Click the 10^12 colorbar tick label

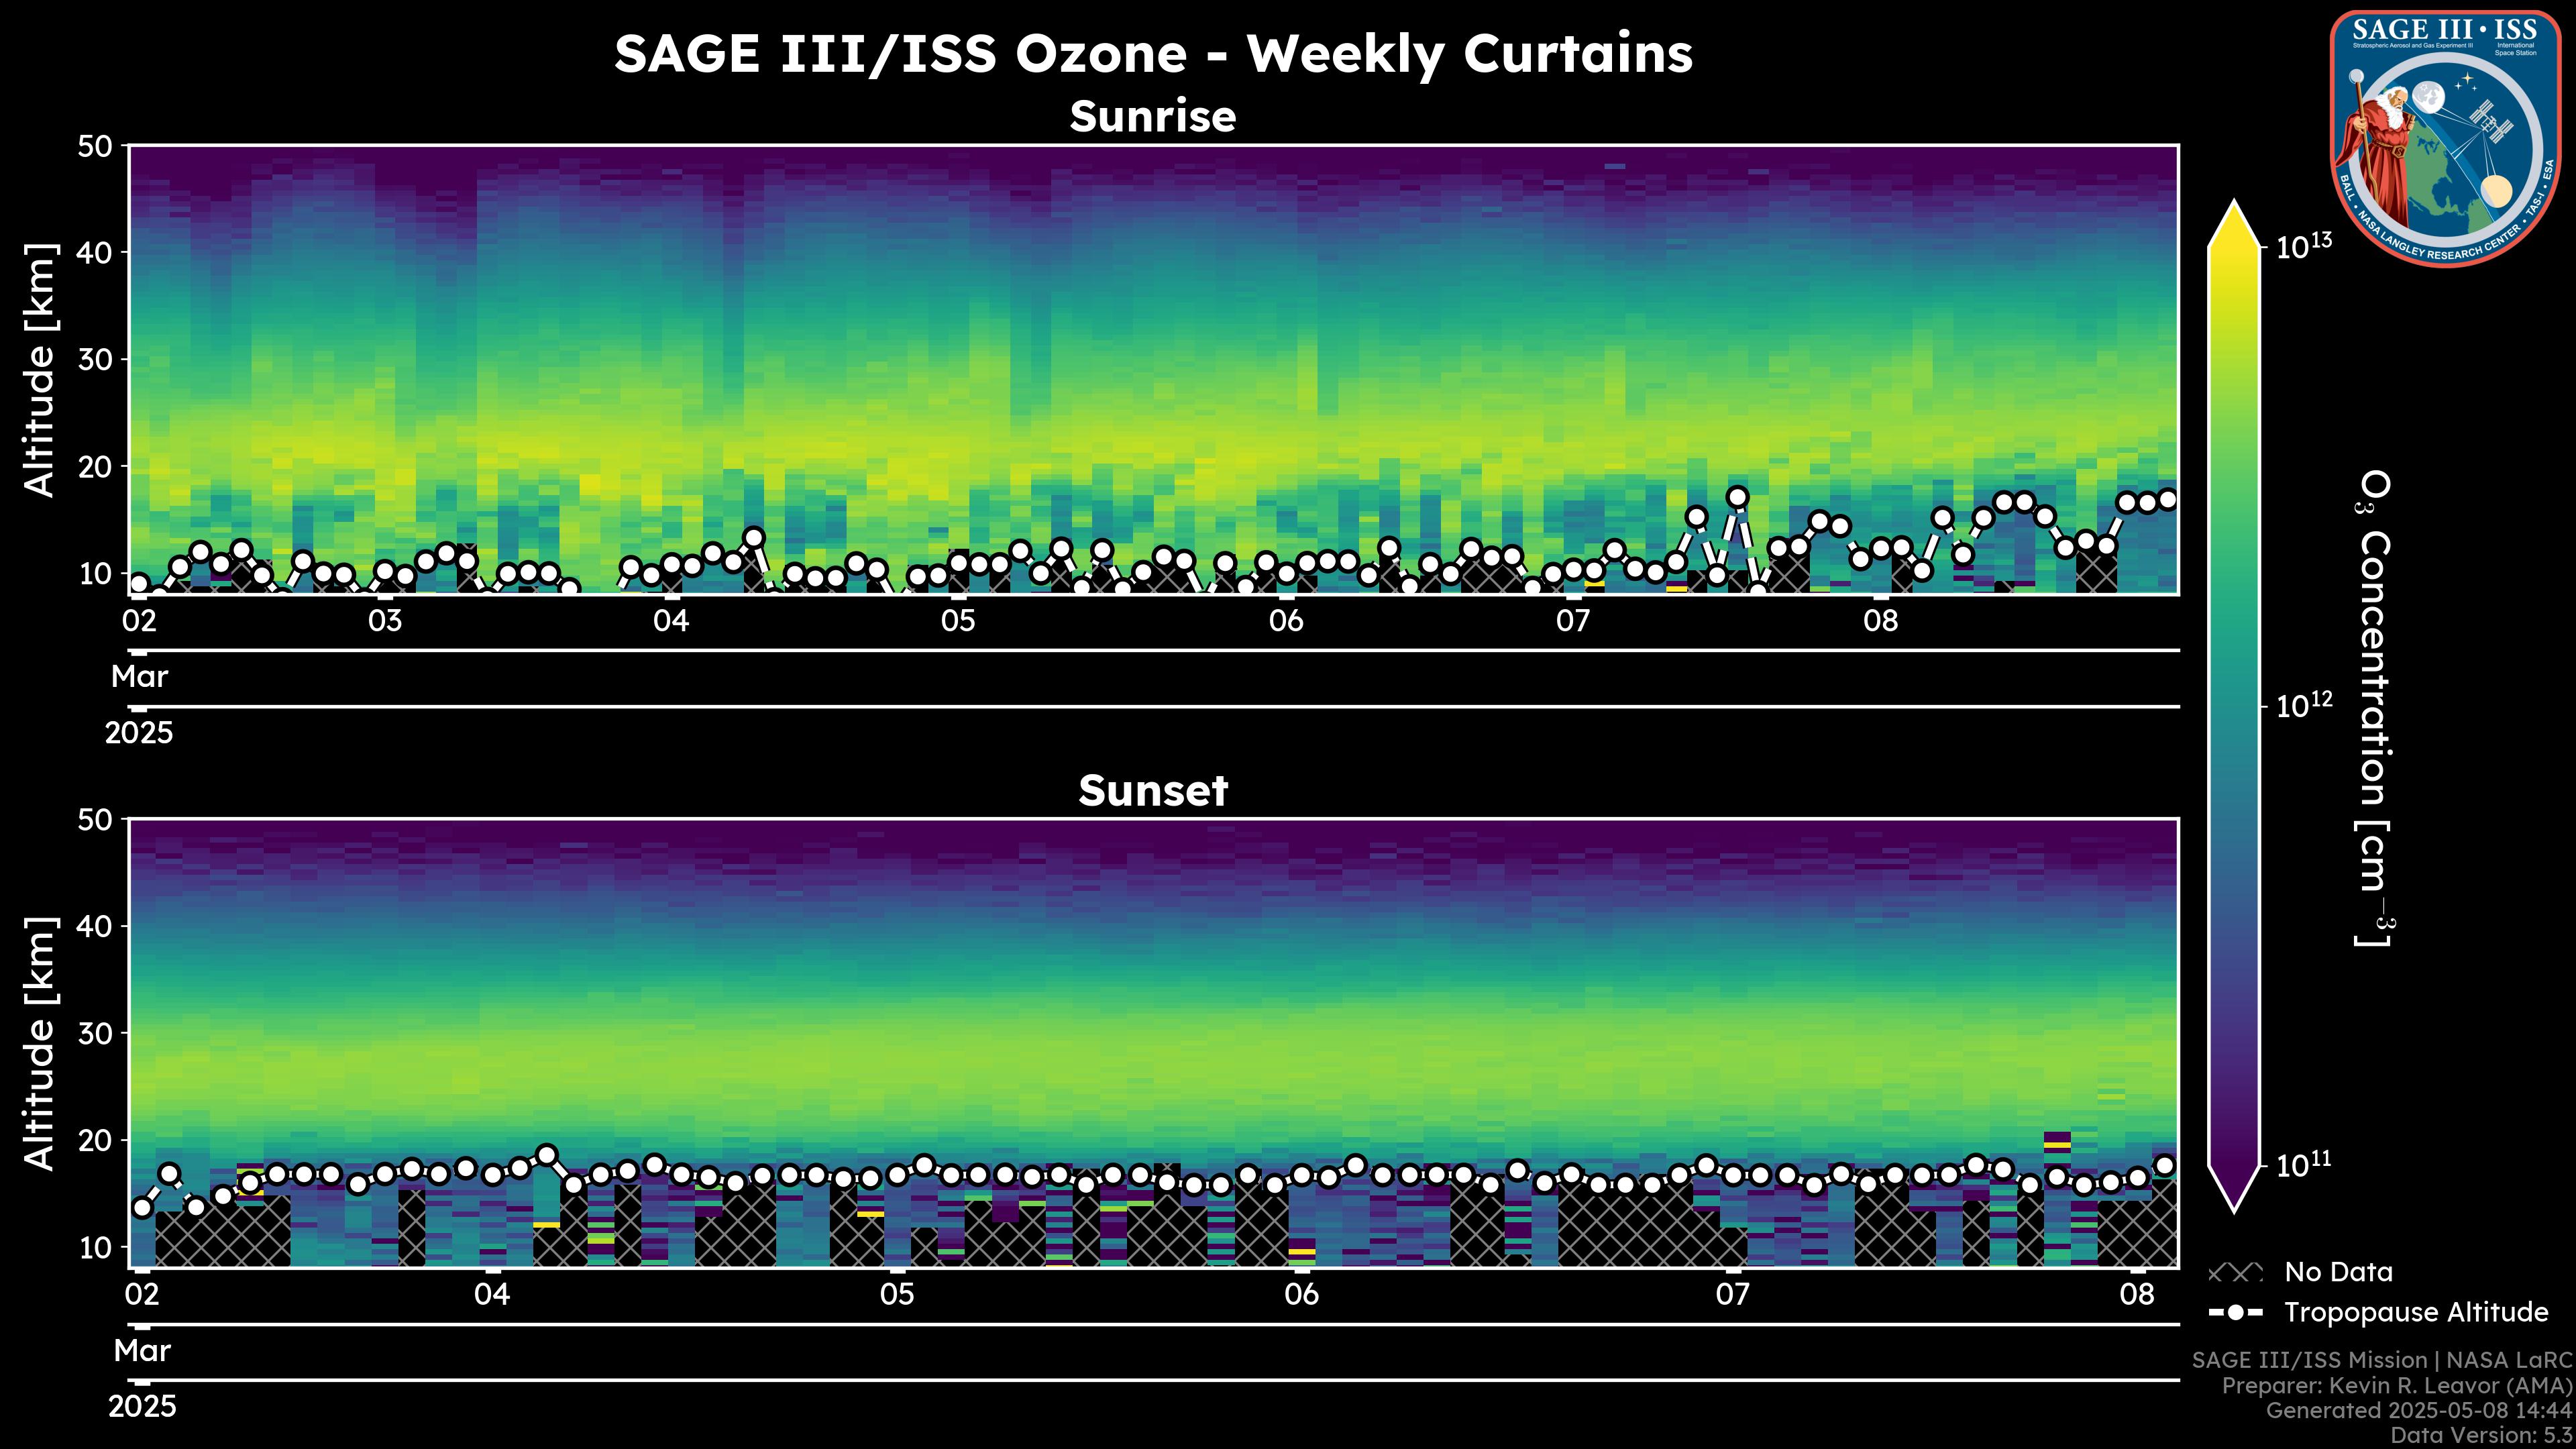point(2303,706)
